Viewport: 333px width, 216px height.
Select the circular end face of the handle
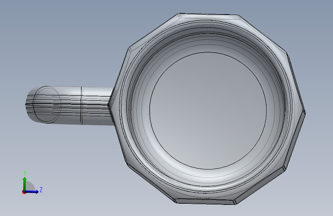click(47, 105)
